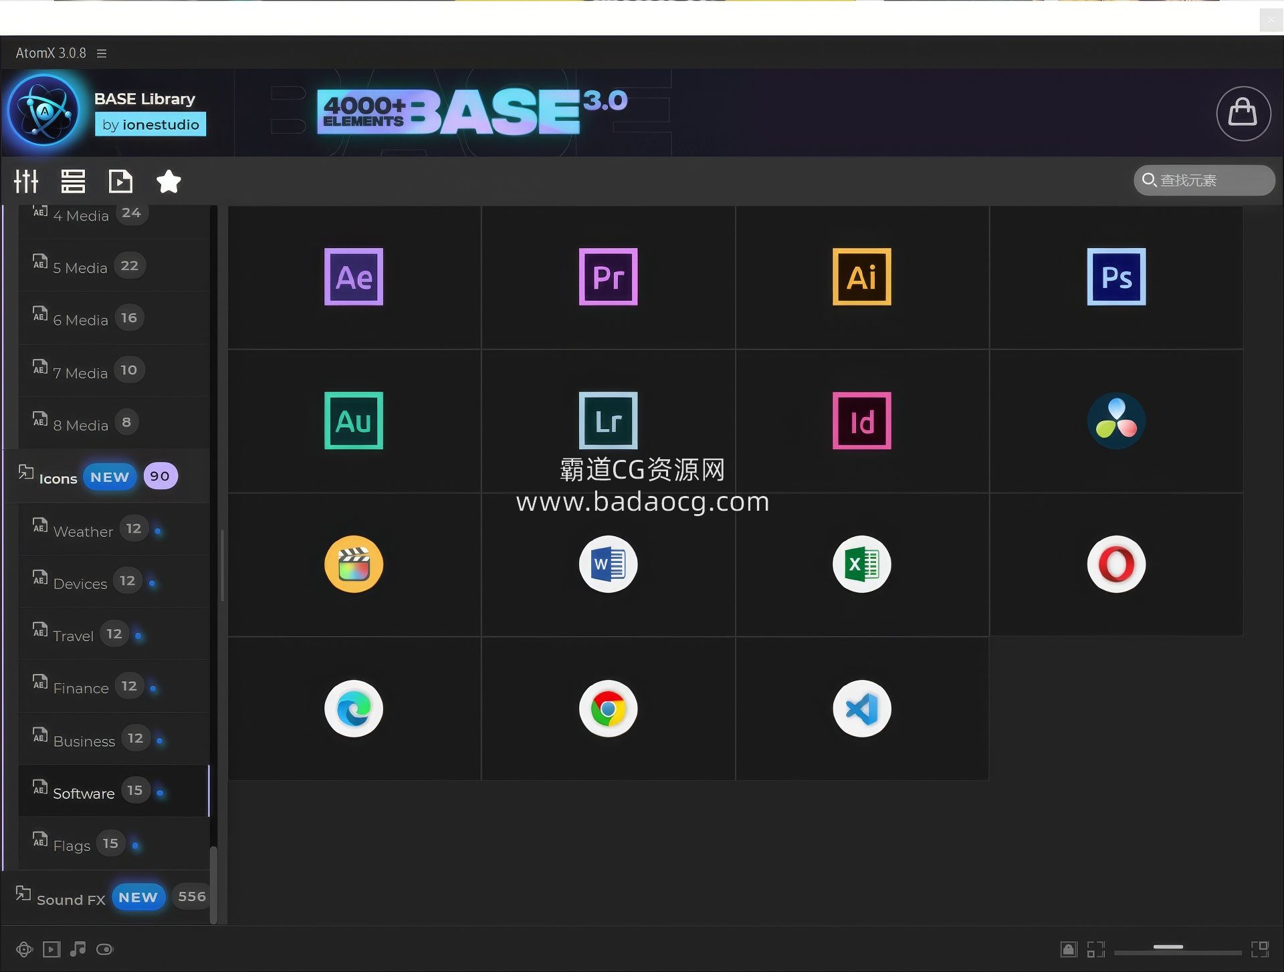Adjust the thumbnail size slider
Image resolution: width=1284 pixels, height=972 pixels.
coord(1177,949)
